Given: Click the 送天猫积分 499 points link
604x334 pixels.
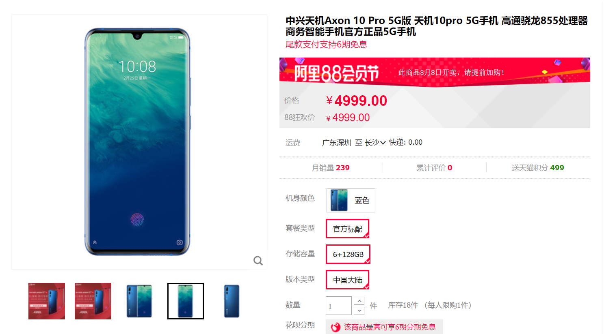Looking at the screenshot, I should point(538,168).
